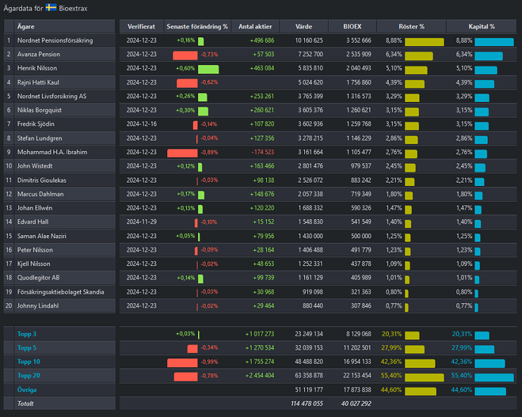Select owner Försäkringsaktiebolaget Skandia
522x417 pixels.
[61, 292]
